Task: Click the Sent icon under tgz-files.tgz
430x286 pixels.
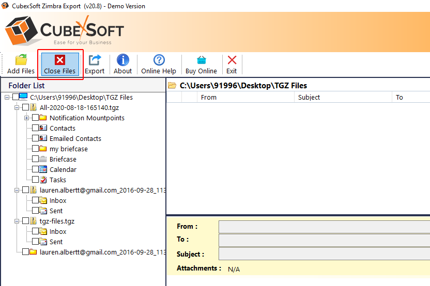Action: click(43, 242)
